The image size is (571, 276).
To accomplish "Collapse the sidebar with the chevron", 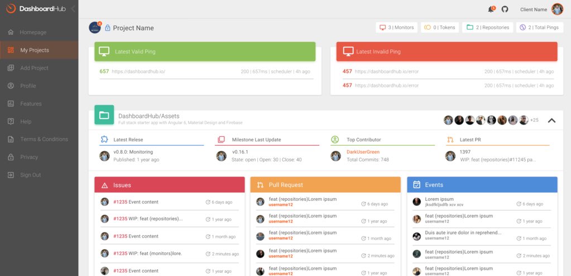I will 73,9.
